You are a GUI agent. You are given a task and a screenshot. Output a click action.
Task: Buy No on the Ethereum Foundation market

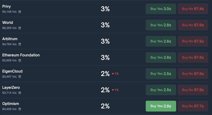pyautogui.click(x=193, y=58)
